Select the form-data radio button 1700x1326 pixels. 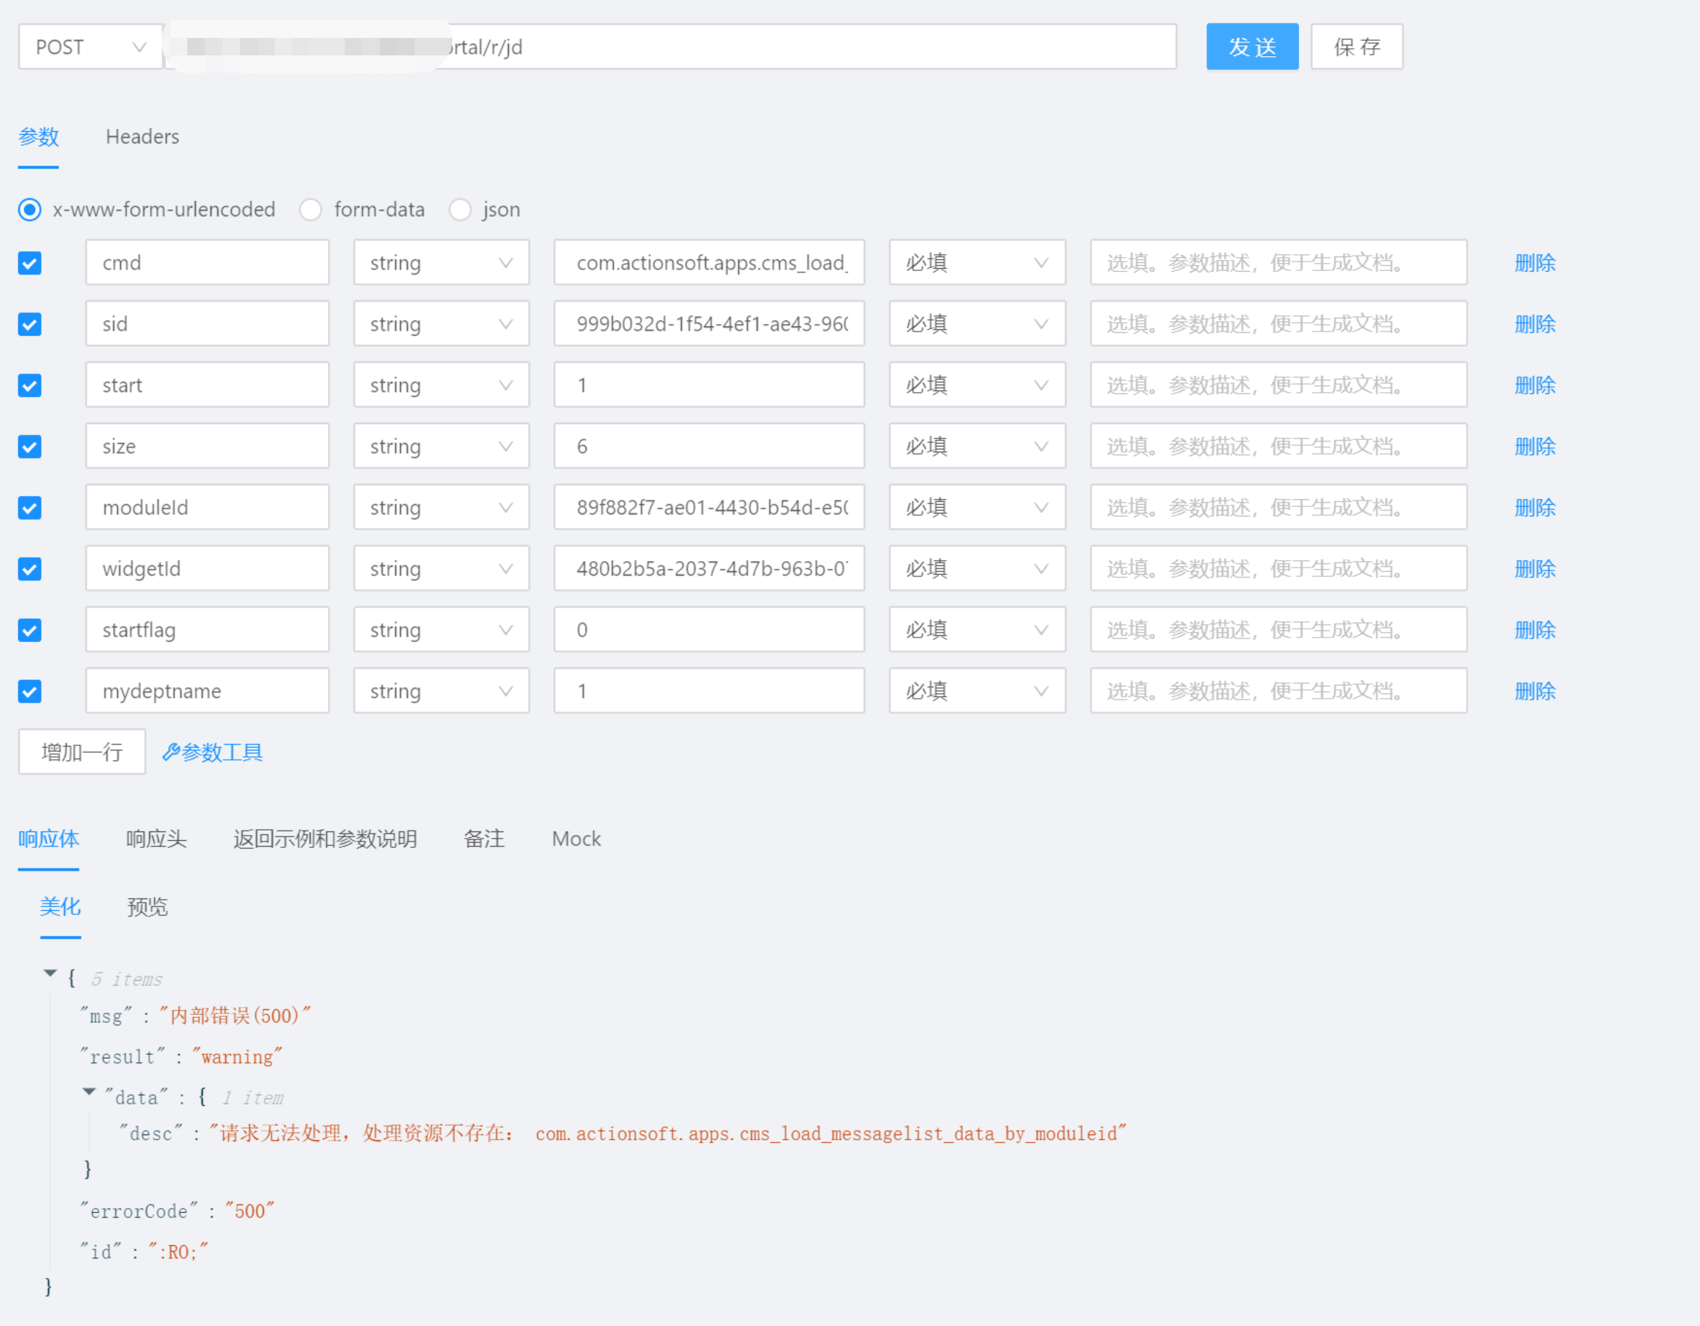tap(311, 209)
